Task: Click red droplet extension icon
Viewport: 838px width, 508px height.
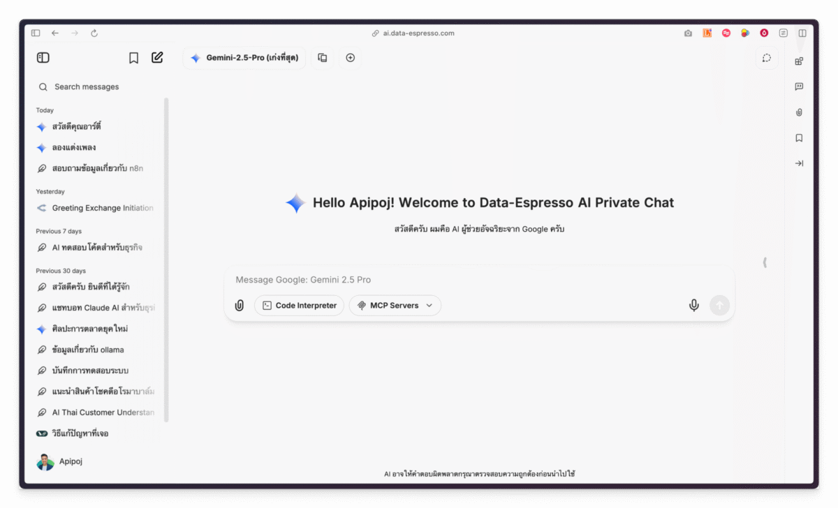Action: (764, 33)
